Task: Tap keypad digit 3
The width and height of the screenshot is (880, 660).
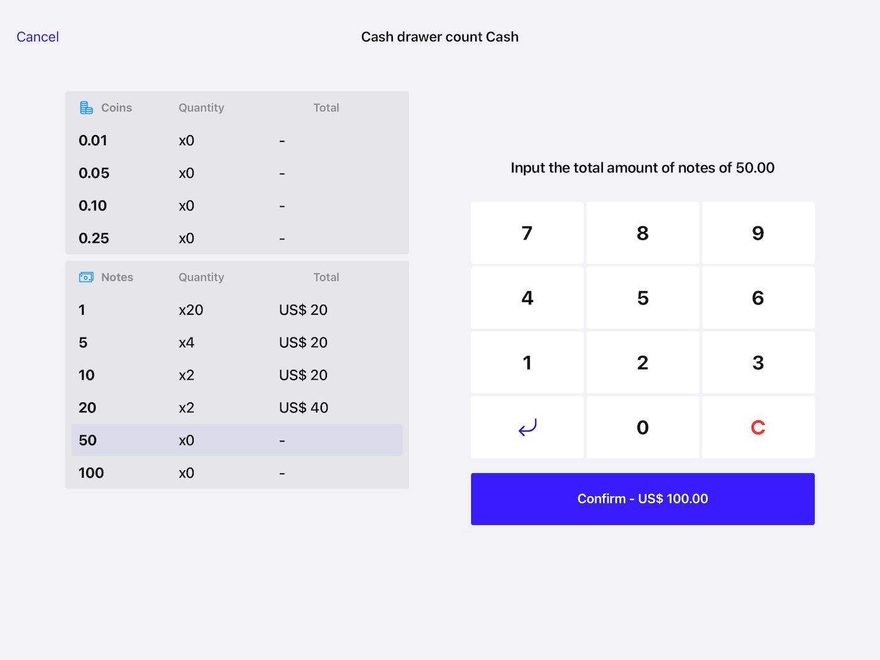Action: pyautogui.click(x=758, y=363)
